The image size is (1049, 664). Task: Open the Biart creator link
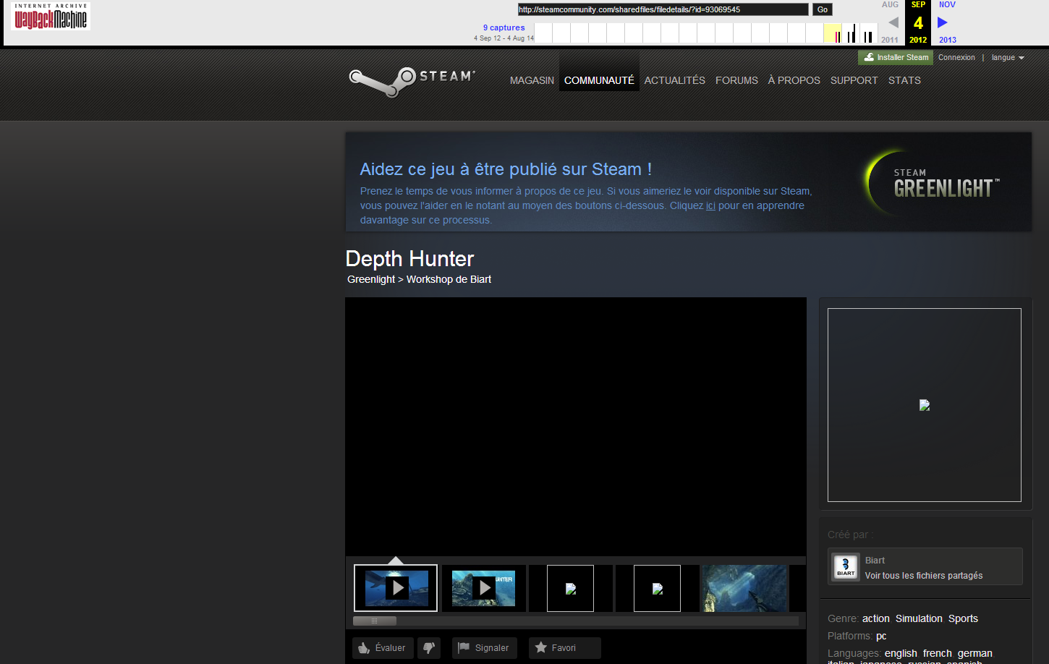(875, 561)
